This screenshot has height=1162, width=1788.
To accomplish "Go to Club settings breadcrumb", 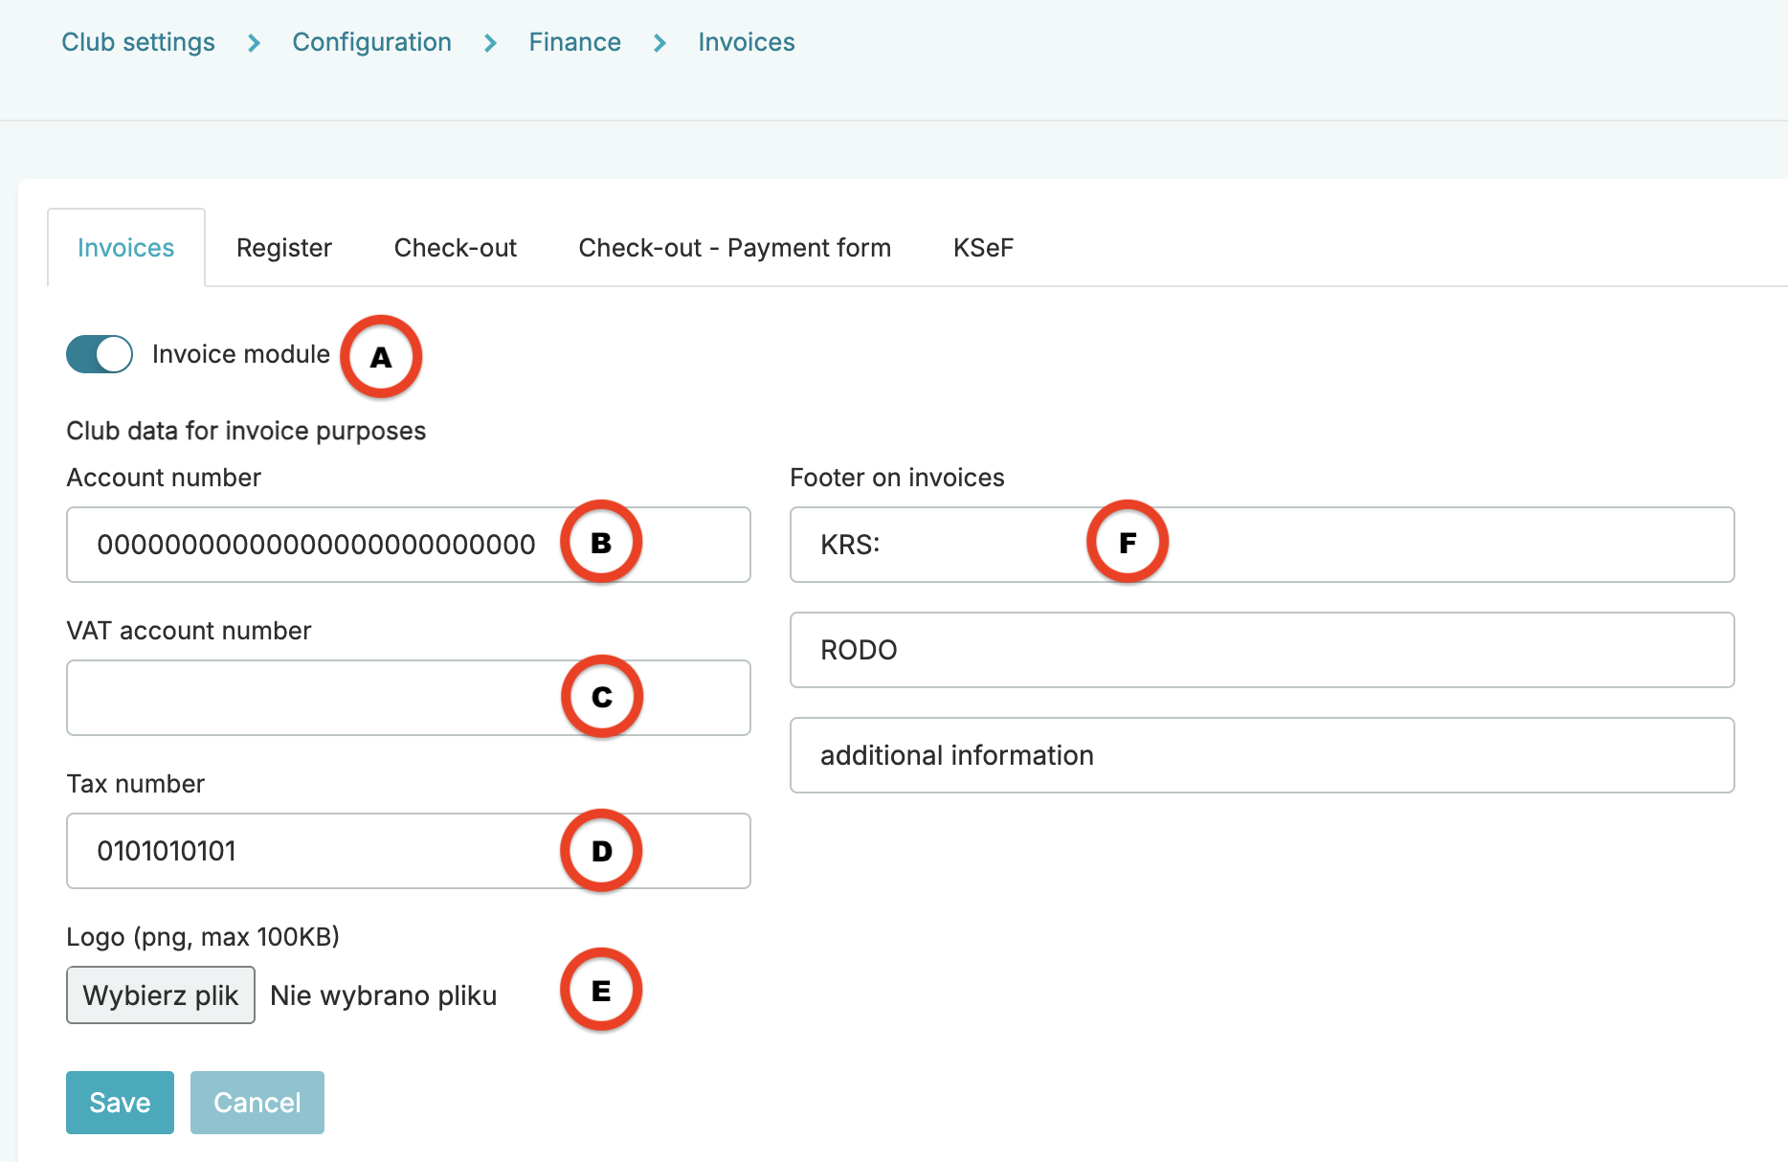I will [x=138, y=42].
